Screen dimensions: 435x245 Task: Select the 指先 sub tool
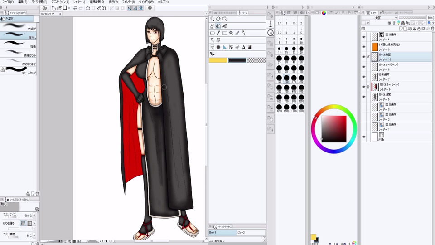tap(18, 44)
